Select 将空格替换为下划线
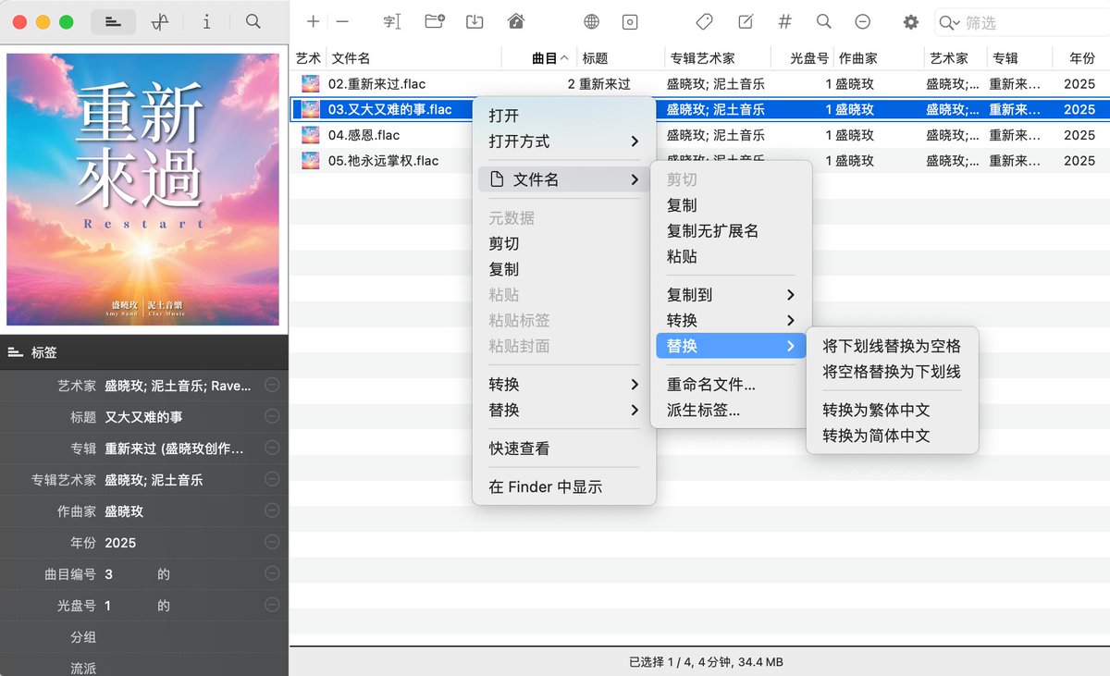The width and height of the screenshot is (1110, 676). (892, 372)
